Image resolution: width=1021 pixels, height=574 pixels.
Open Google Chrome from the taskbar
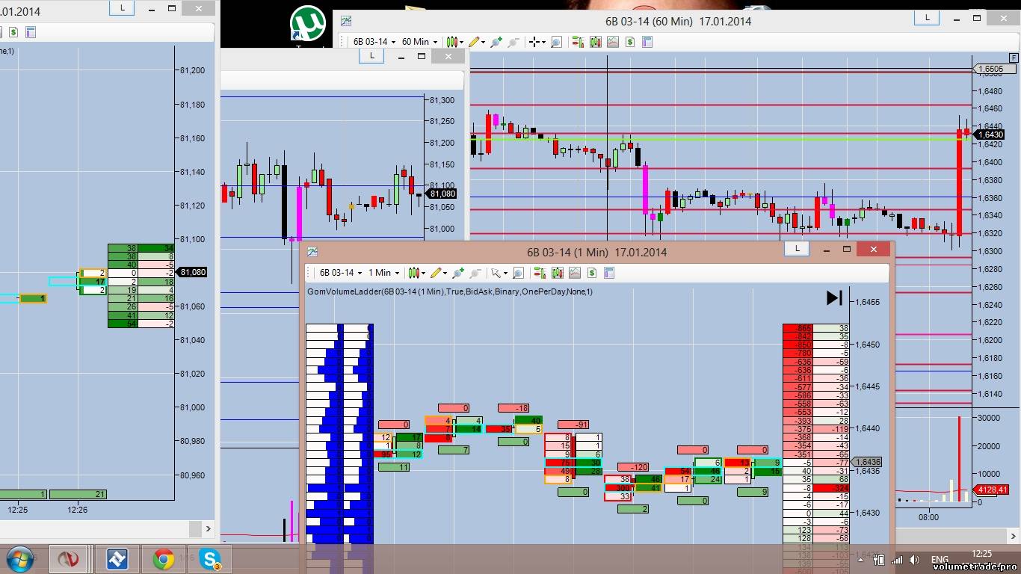[163, 558]
